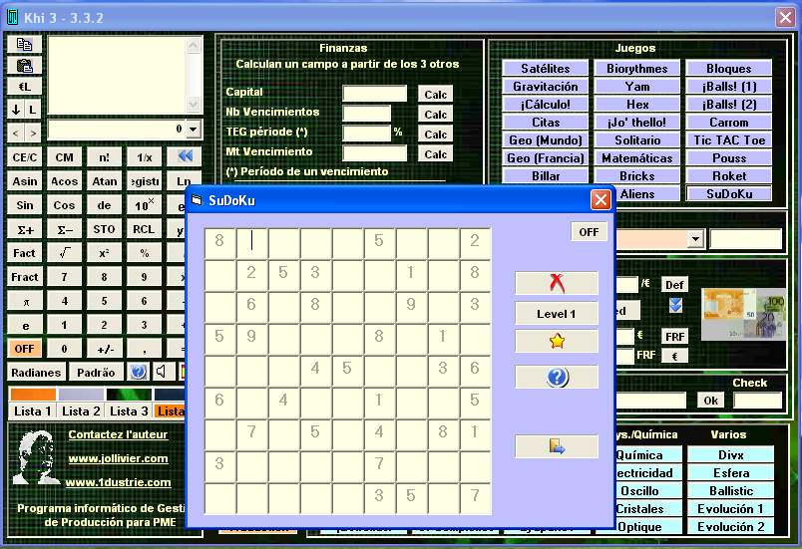Click the Fract button
The width and height of the screenshot is (802, 549).
(25, 277)
